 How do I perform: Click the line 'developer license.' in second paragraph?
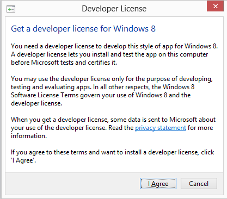36,103
